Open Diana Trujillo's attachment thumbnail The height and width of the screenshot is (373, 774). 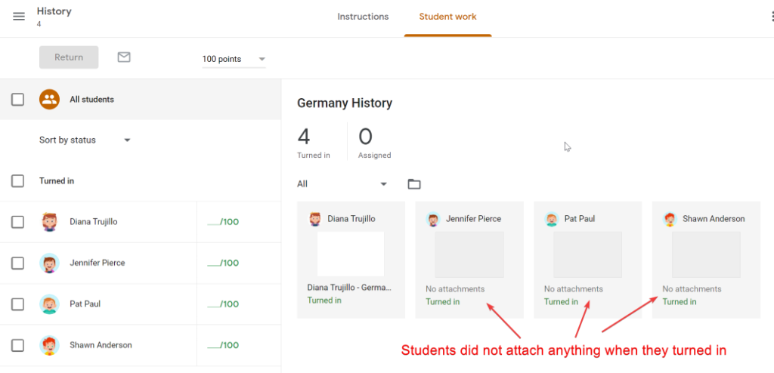[x=351, y=254]
